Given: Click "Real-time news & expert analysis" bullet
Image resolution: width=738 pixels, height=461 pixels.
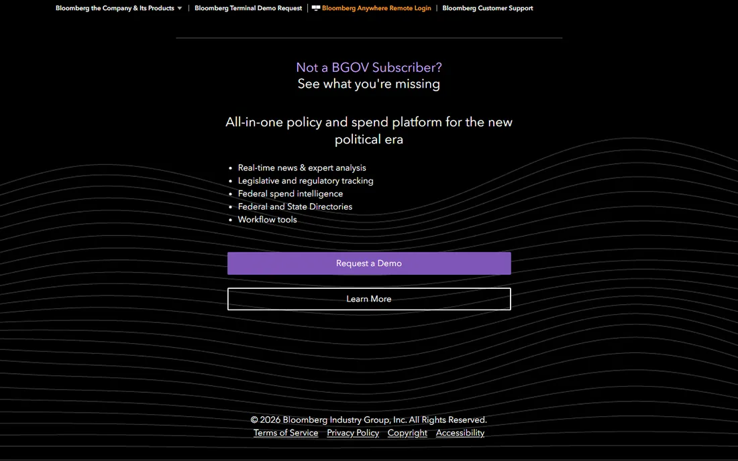Looking at the screenshot, I should click(x=302, y=168).
